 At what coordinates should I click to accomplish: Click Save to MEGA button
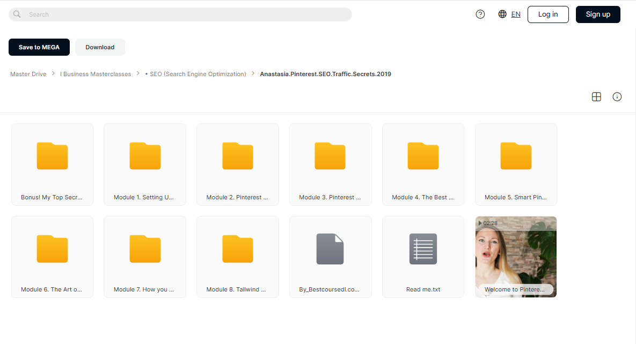39,47
